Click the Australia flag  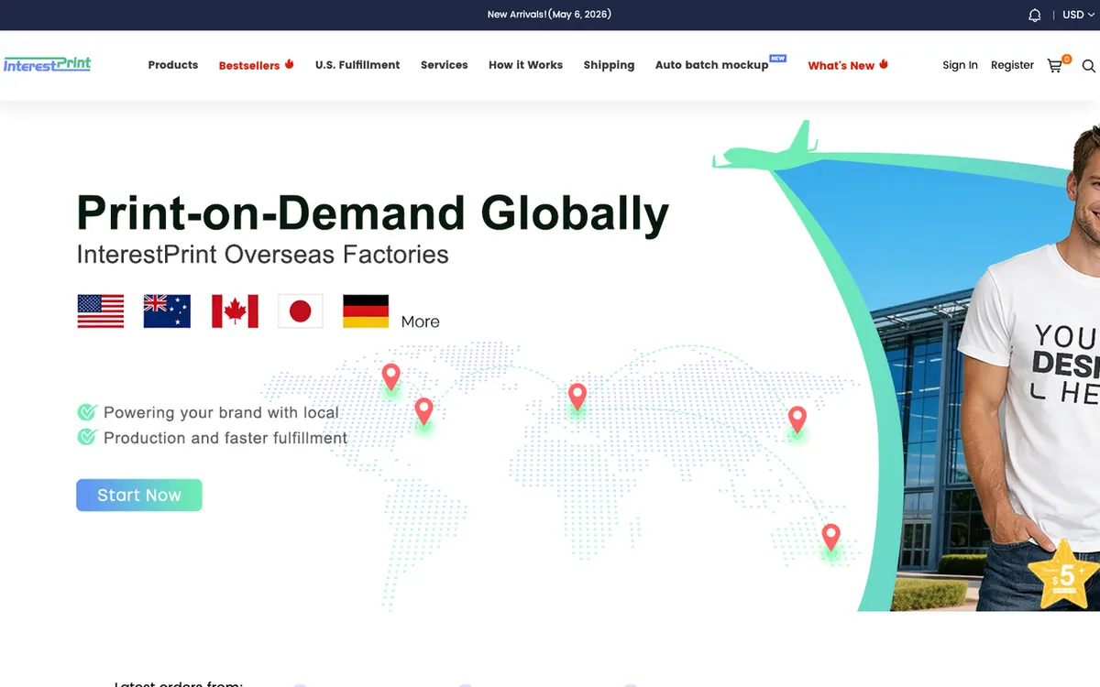coord(167,311)
